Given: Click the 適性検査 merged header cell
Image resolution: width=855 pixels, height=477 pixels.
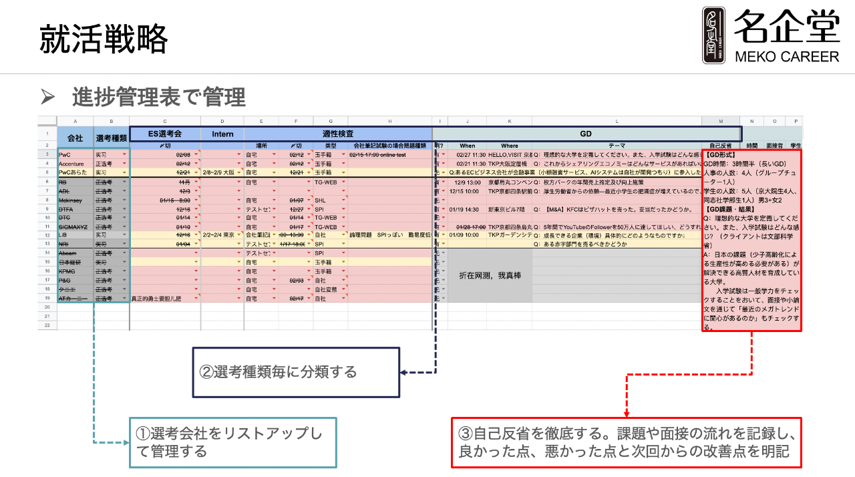Looking at the screenshot, I should click(338, 134).
